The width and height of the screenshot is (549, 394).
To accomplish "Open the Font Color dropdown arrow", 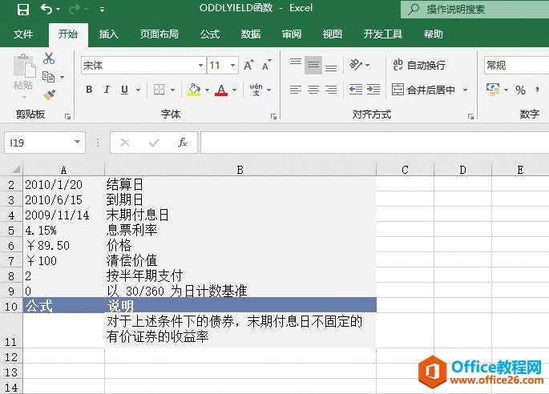I will pyautogui.click(x=234, y=90).
